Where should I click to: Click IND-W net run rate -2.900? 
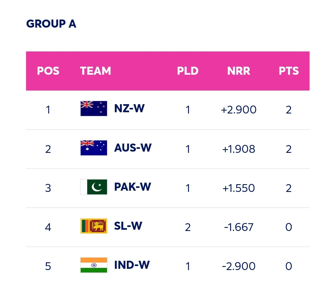[239, 266]
